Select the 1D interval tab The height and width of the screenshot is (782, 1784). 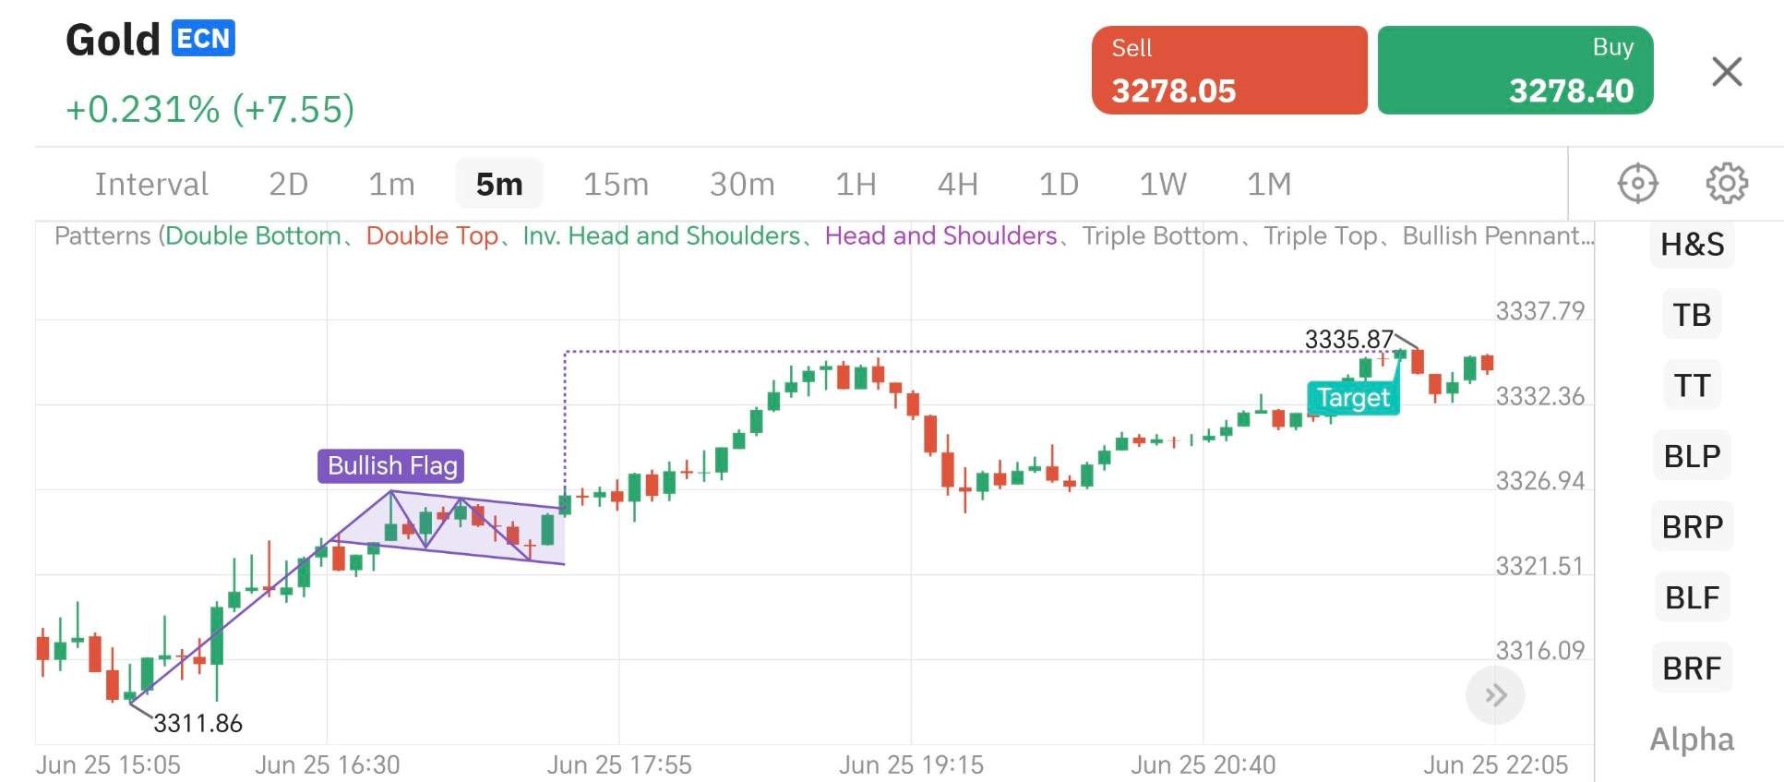pyautogui.click(x=1059, y=184)
